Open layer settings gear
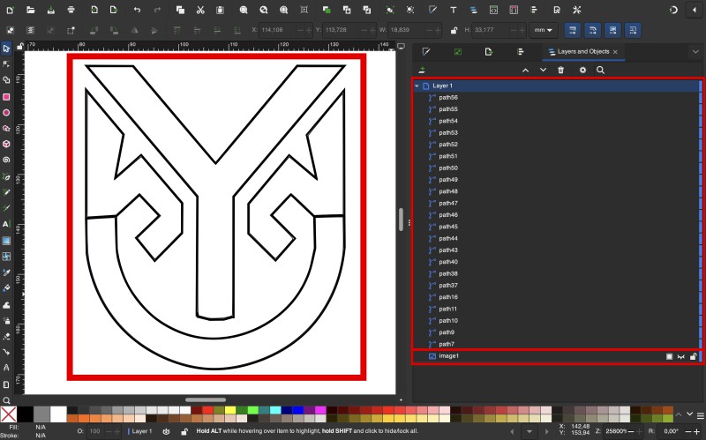 (582, 71)
